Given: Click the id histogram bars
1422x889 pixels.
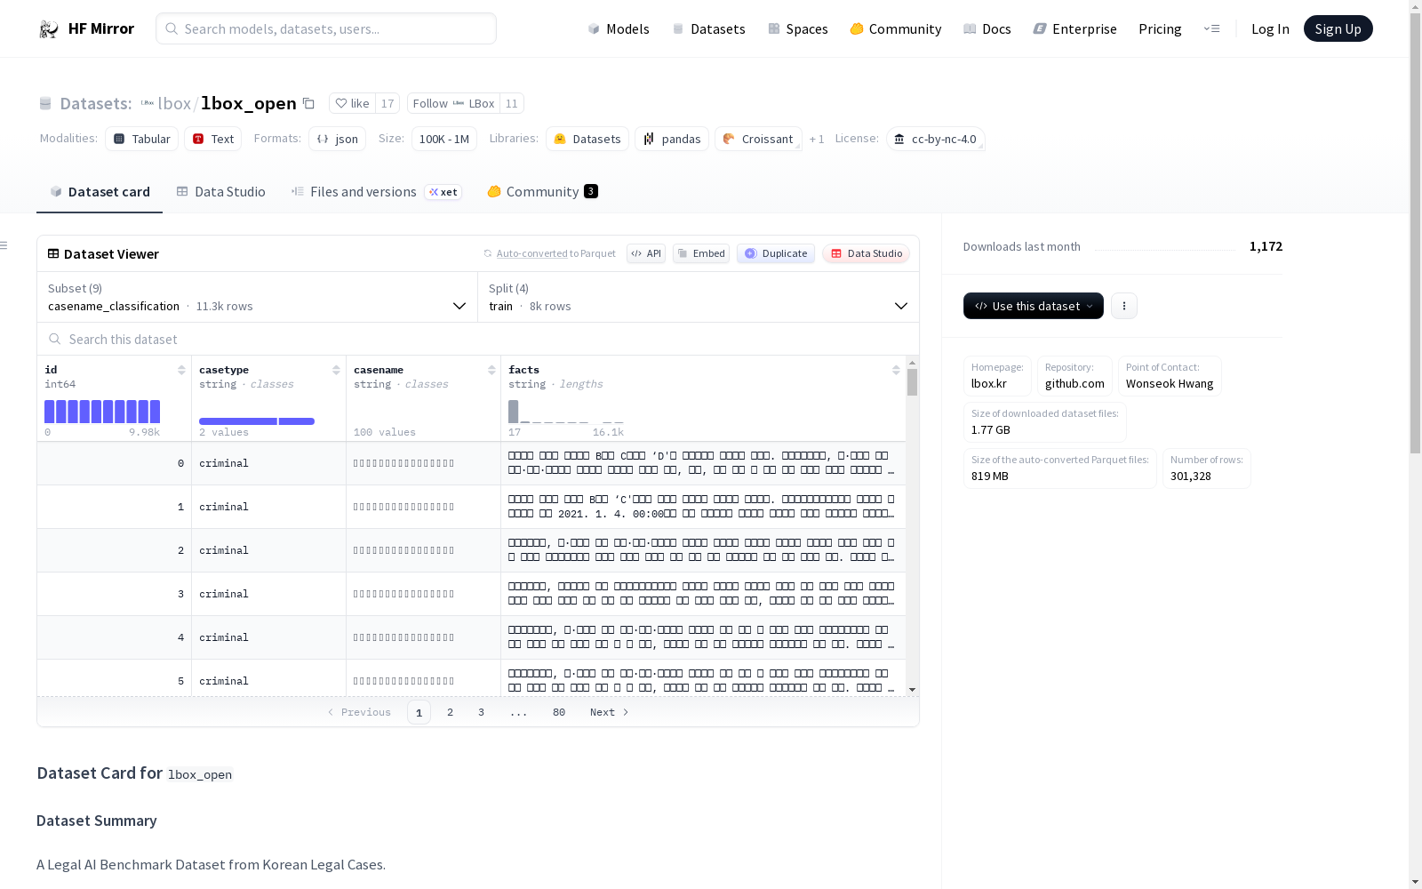Looking at the screenshot, I should coord(102,412).
